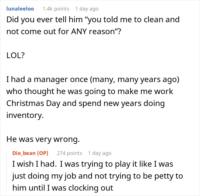Image resolution: width=200 pixels, height=196 pixels.
Task: Click the 'He was very wrong.' sentence
Action: point(43,139)
